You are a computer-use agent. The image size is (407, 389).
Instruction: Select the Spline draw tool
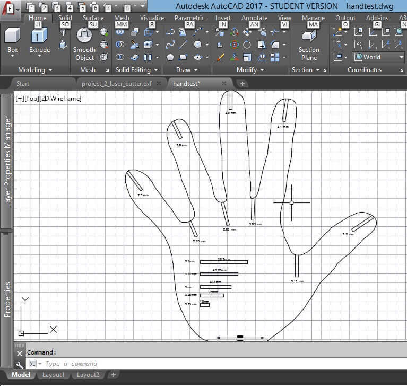(x=170, y=45)
